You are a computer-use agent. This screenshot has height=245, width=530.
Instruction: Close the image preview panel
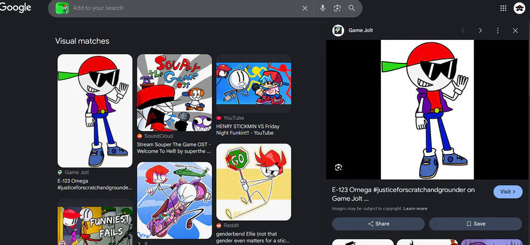[x=515, y=31]
